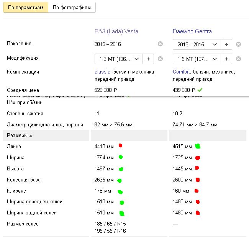The height and width of the screenshot is (237, 249).
Task: Click the green checkmark beside 439 000 ₽
Action: pyautogui.click(x=200, y=90)
